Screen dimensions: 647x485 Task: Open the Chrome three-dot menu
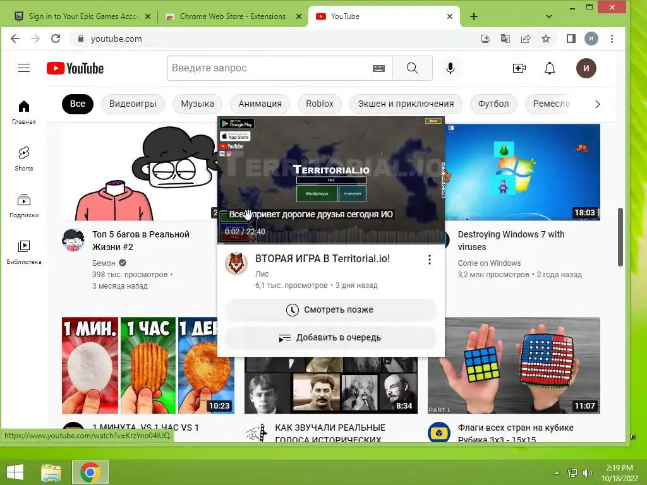coord(612,39)
